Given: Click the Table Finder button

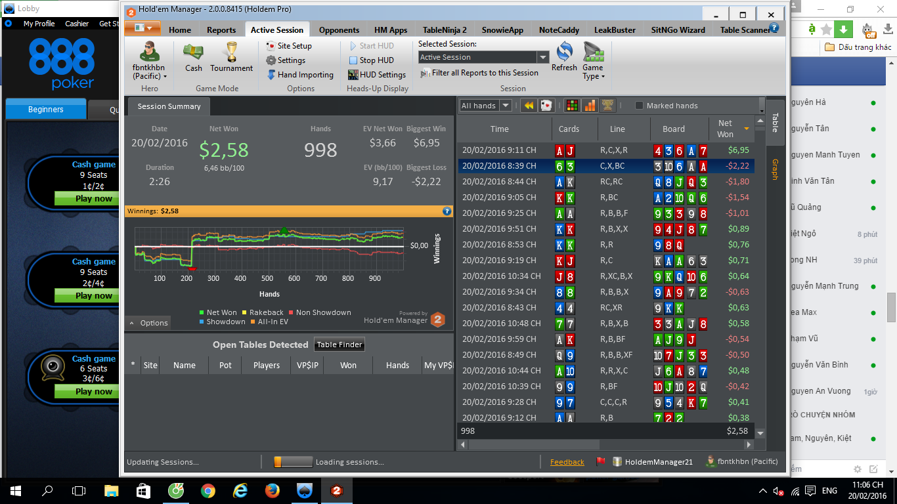Looking at the screenshot, I should pos(339,345).
